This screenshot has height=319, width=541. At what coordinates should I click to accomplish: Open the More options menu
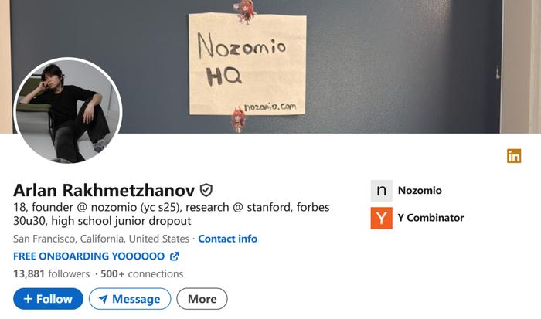[202, 299]
